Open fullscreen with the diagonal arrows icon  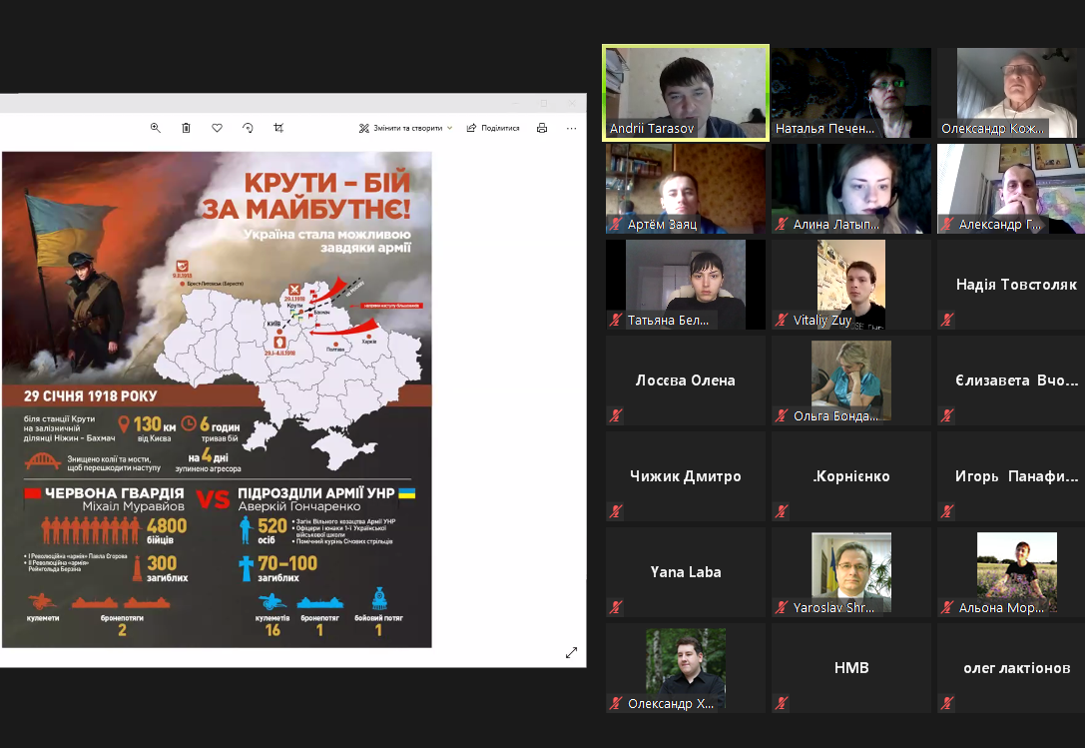click(x=571, y=652)
